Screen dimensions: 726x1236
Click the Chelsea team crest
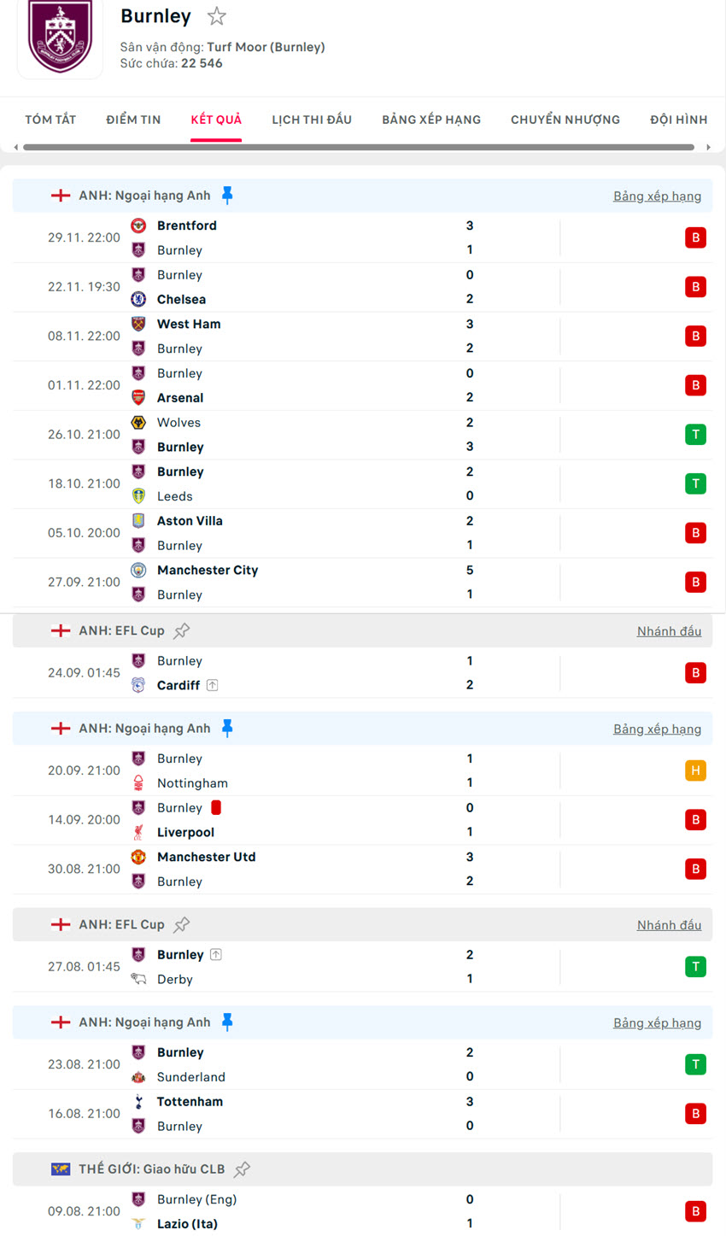point(138,299)
